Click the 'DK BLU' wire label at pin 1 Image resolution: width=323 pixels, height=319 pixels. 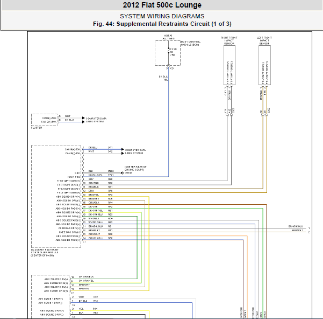(x=92, y=148)
